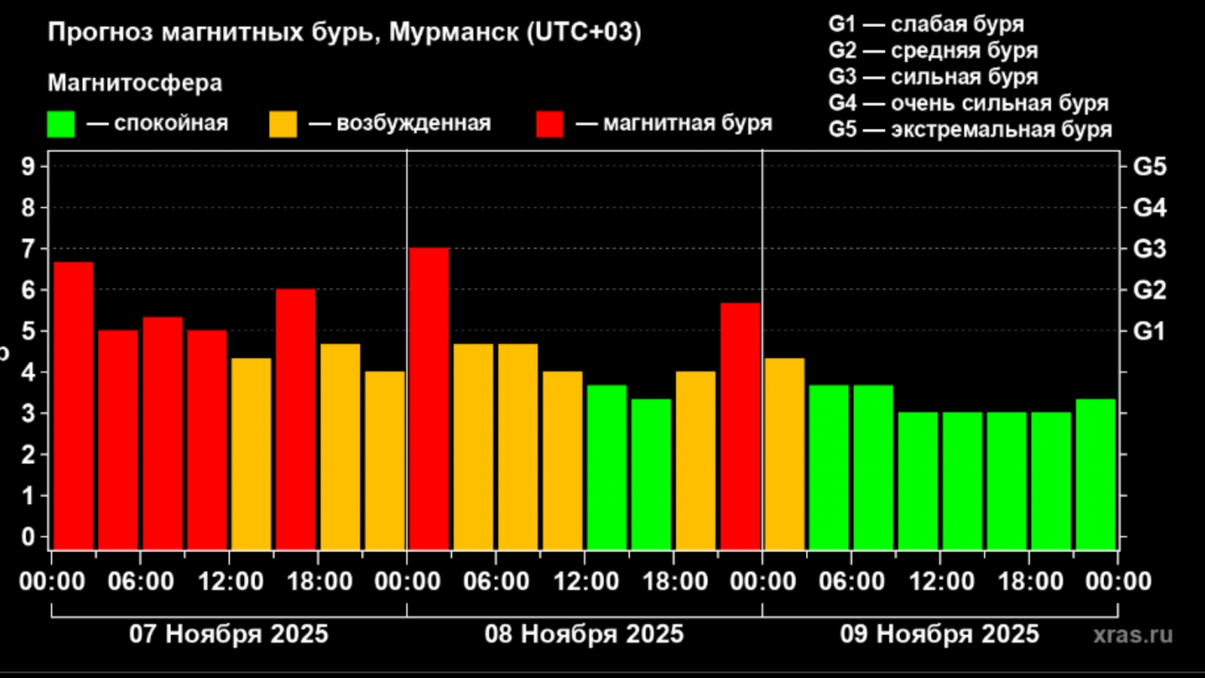Viewport: 1205px width, 678px height.
Task: Click the '09 Ноября 2025' date label
Action: point(939,634)
